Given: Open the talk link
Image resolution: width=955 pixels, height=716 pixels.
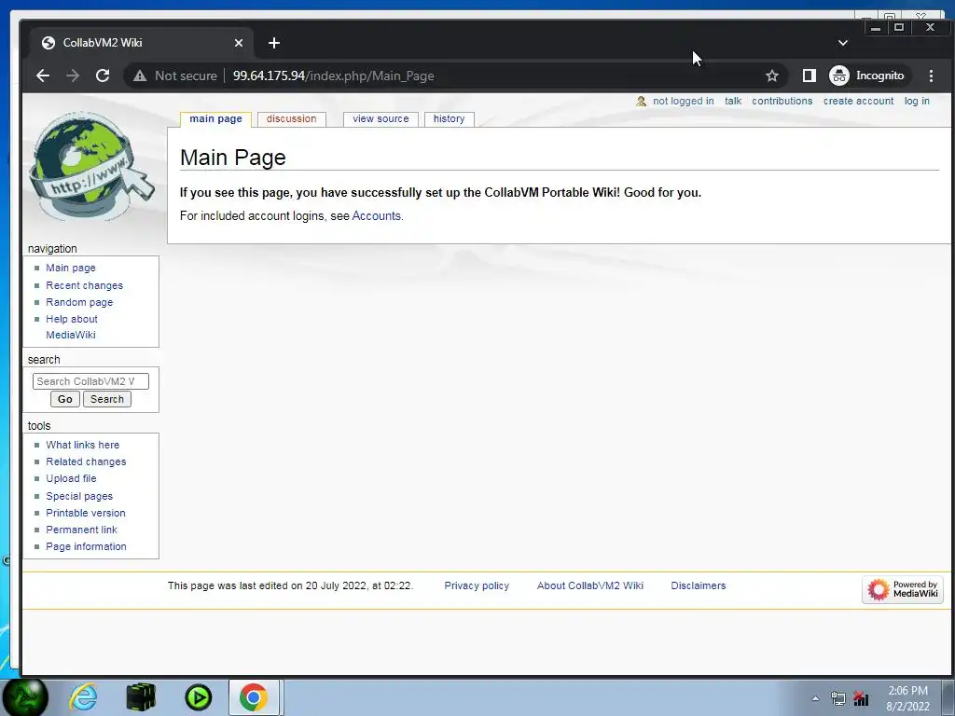Looking at the screenshot, I should [733, 101].
